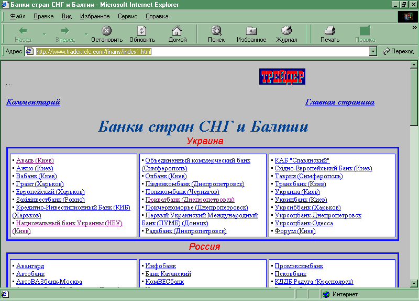This screenshot has height=301, width=419.
Task: Open the Файл menu
Action: coord(17,16)
